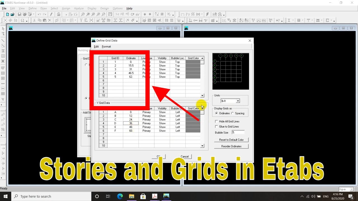Click the Reorder Ordinates button

coord(231,146)
